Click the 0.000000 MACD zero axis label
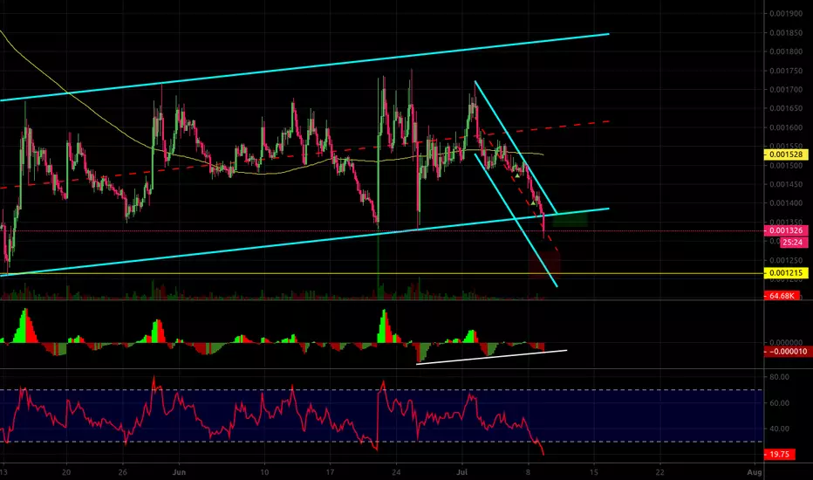This screenshot has width=813, height=480. [786, 342]
